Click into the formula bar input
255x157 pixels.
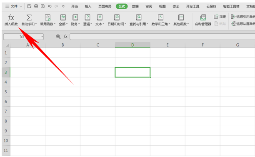(x=162, y=37)
